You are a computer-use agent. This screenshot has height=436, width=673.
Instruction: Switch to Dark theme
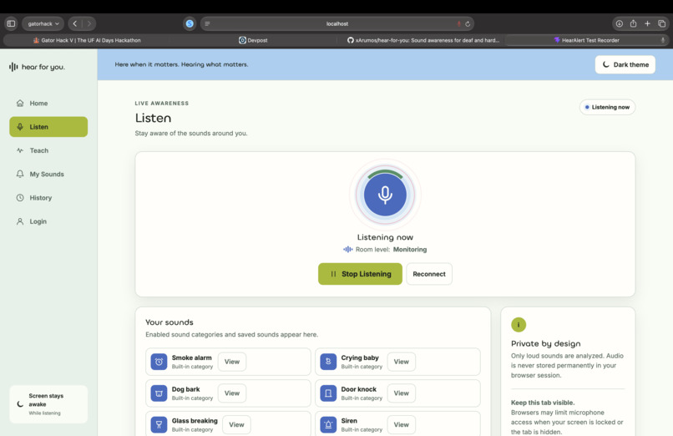(x=625, y=64)
